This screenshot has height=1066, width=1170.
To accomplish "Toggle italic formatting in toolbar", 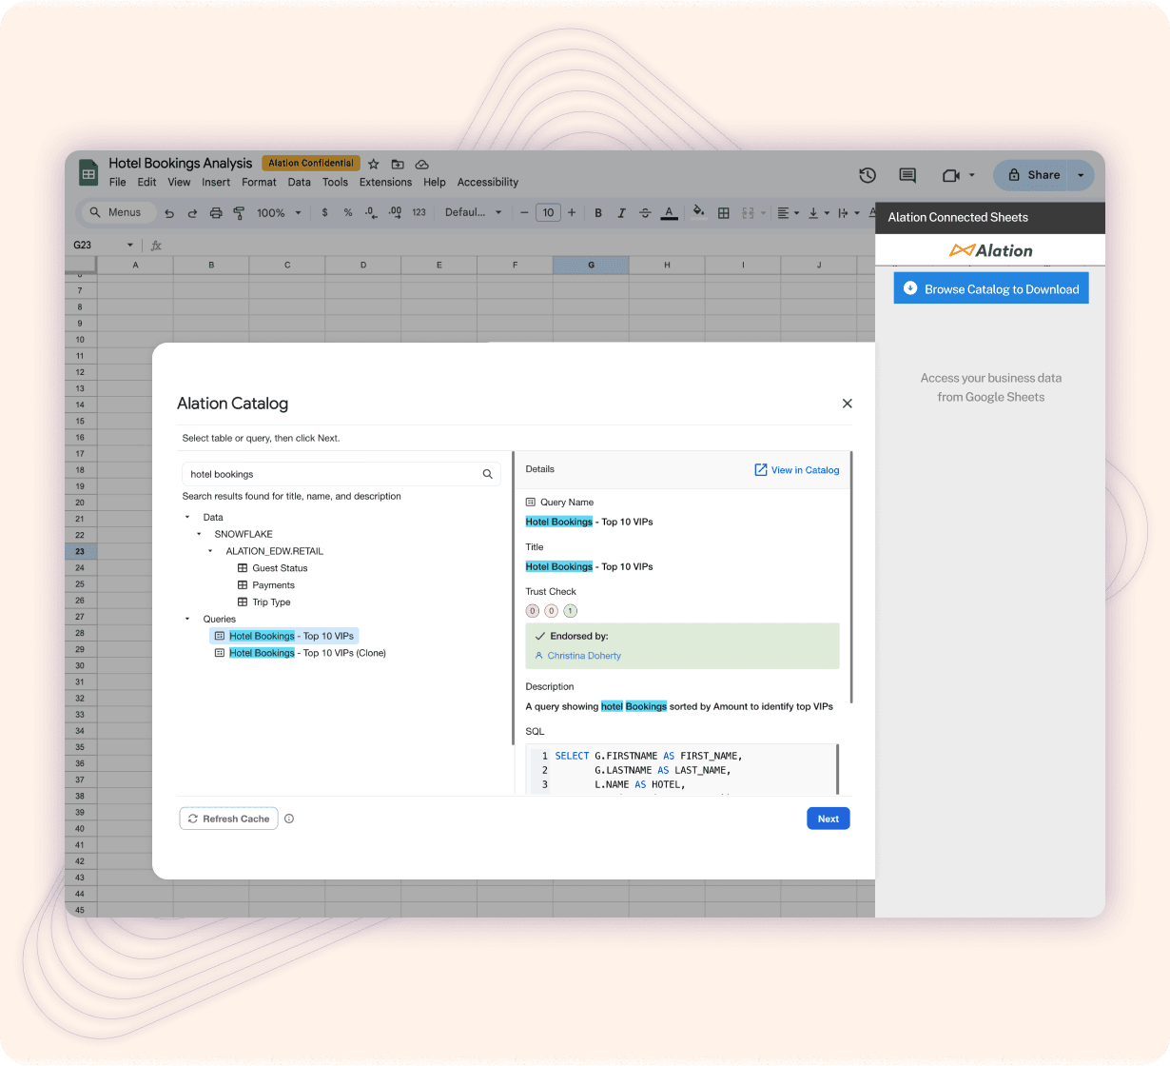I will 621,213.
